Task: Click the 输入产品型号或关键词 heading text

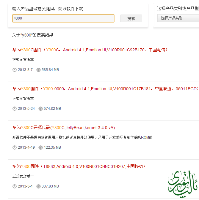Action: tap(48, 9)
